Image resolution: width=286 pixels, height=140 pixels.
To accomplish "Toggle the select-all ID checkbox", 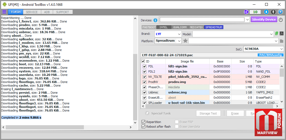I will coord(143,61).
